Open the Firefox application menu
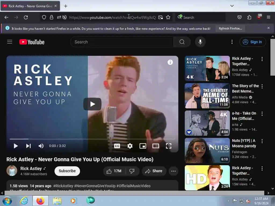 point(269,17)
